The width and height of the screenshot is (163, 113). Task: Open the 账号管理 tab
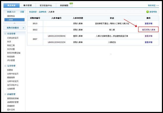pyautogui.click(x=28, y=5)
